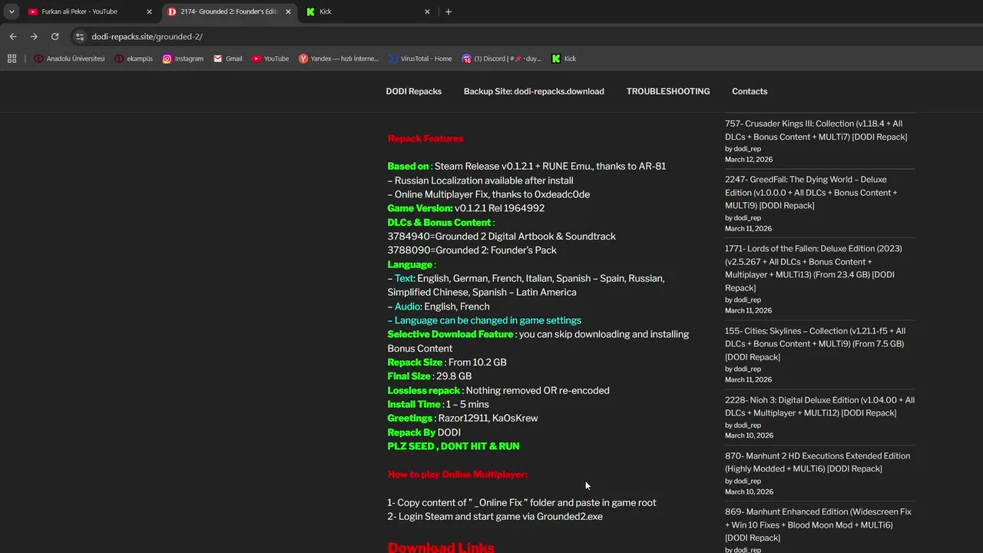The height and width of the screenshot is (553, 983).
Task: Open Kick bookmark in bookmarks bar
Action: click(564, 58)
